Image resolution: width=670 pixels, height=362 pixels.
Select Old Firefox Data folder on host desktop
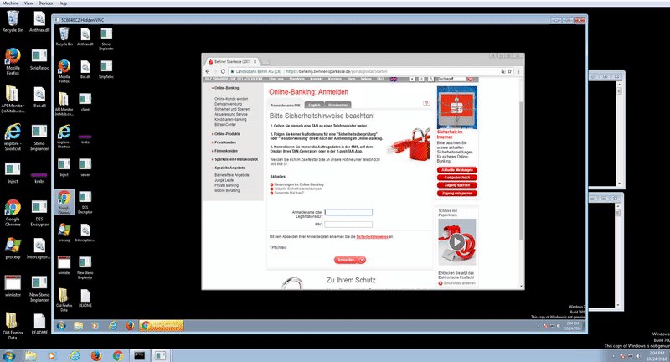[x=13, y=326]
